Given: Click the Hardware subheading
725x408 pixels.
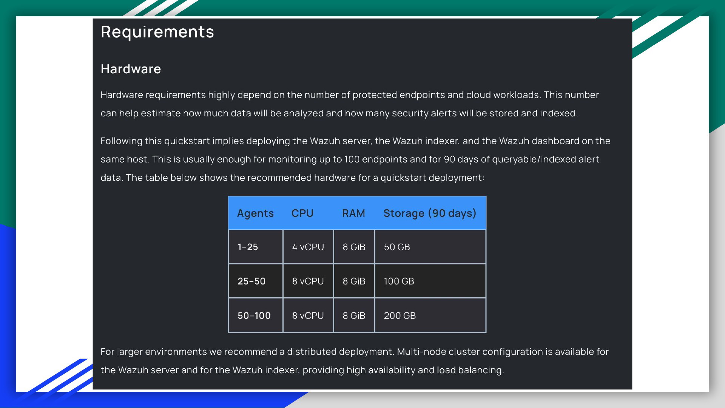Looking at the screenshot, I should (131, 69).
